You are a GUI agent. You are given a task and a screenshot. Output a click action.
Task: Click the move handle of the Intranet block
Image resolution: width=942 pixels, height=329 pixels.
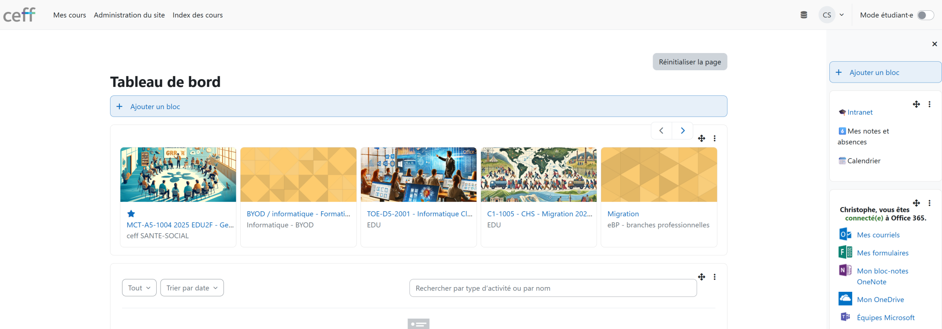click(x=916, y=104)
